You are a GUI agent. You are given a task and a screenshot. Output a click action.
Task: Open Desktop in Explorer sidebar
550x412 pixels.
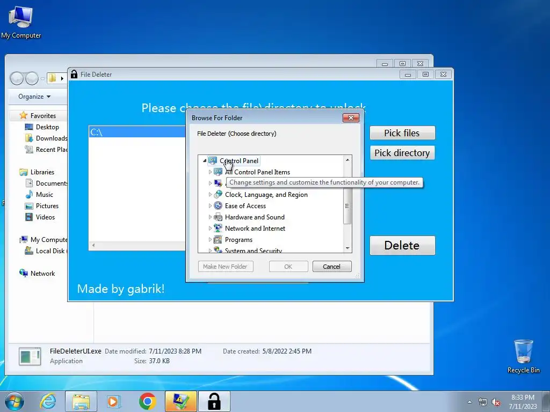click(47, 127)
